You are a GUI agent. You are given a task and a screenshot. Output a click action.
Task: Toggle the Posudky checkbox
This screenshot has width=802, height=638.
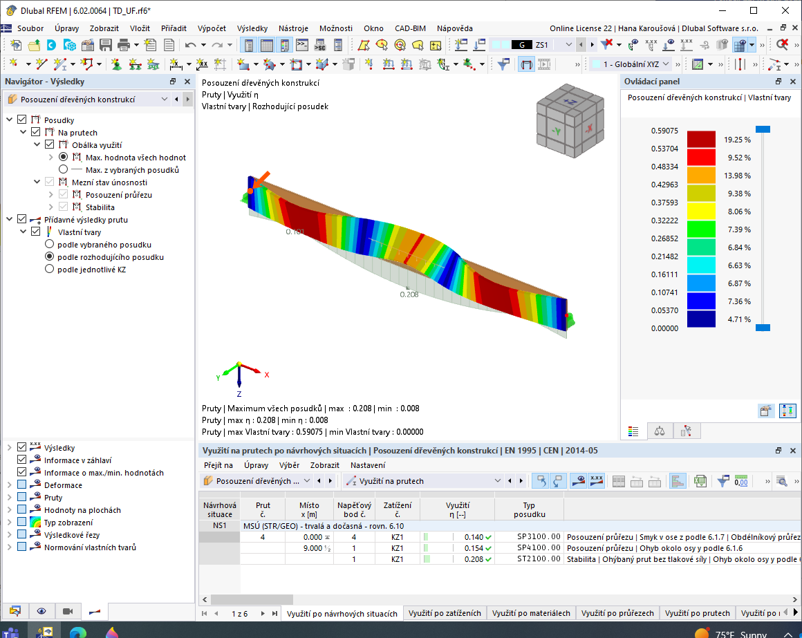click(22, 120)
